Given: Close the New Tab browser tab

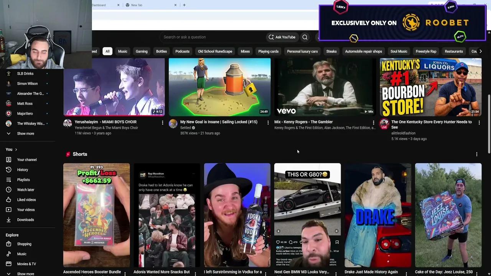Looking at the screenshot, I should click(x=176, y=5).
